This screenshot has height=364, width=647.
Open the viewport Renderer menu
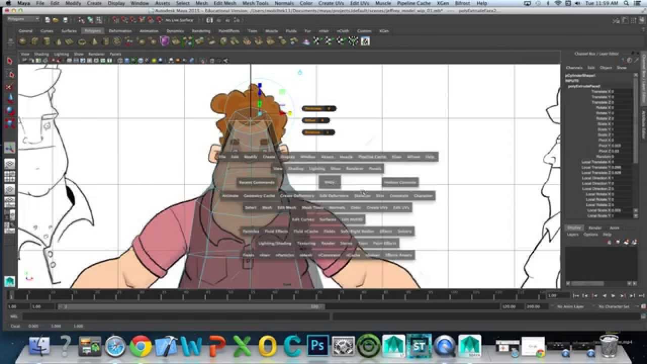pos(97,54)
